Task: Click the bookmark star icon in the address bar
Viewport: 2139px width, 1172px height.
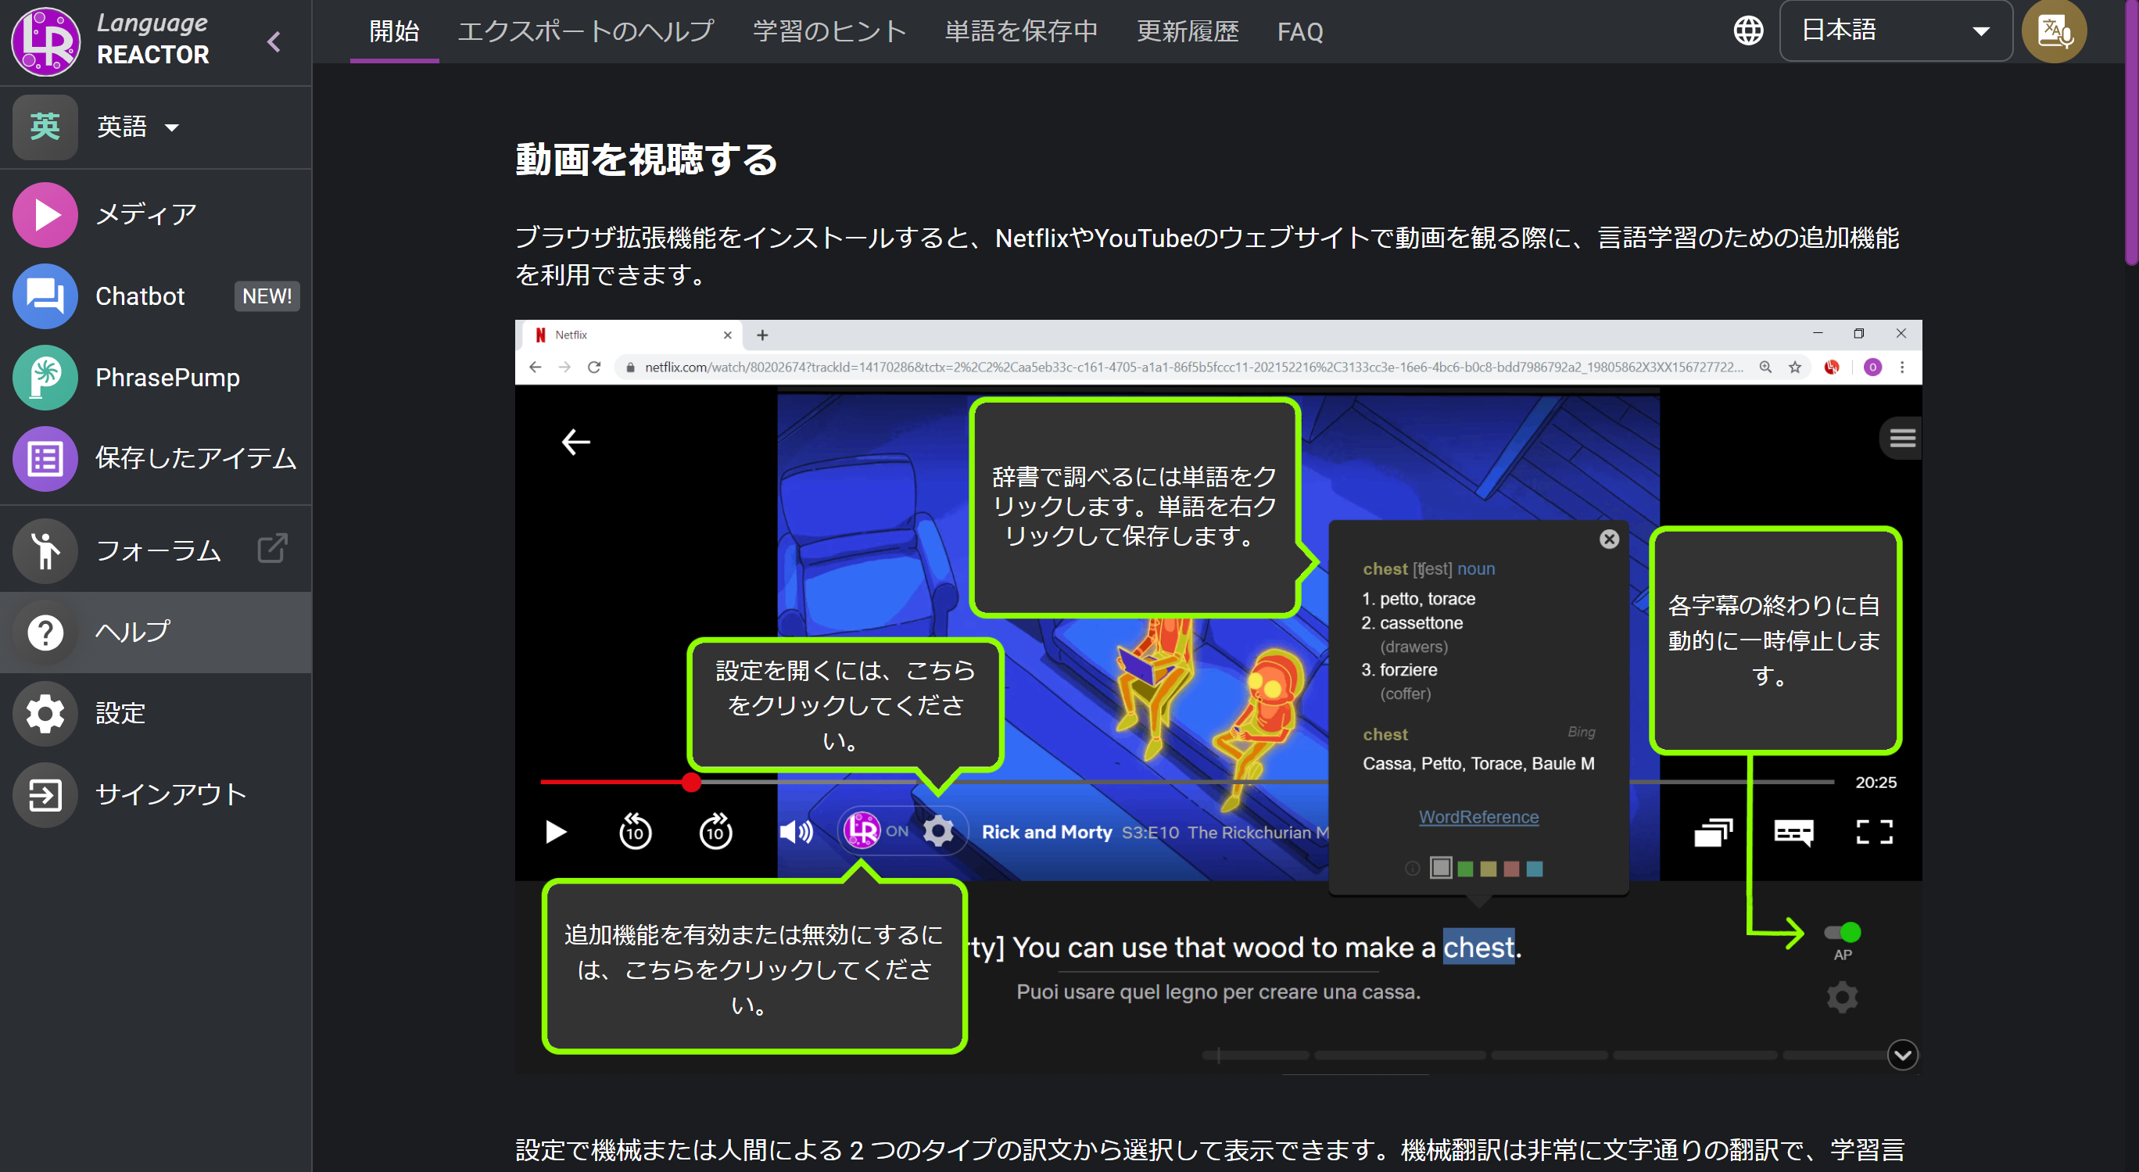Action: (x=1794, y=367)
